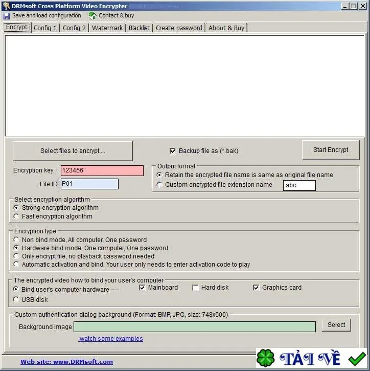370x371 pixels.
Task: Toggle Backup file as (*.bak) checkbox
Action: [x=173, y=151]
